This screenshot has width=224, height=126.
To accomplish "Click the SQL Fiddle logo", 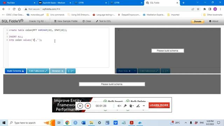I will [x=13, y=21].
